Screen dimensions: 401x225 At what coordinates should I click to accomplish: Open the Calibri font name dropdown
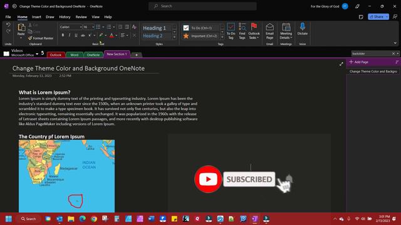[81, 27]
